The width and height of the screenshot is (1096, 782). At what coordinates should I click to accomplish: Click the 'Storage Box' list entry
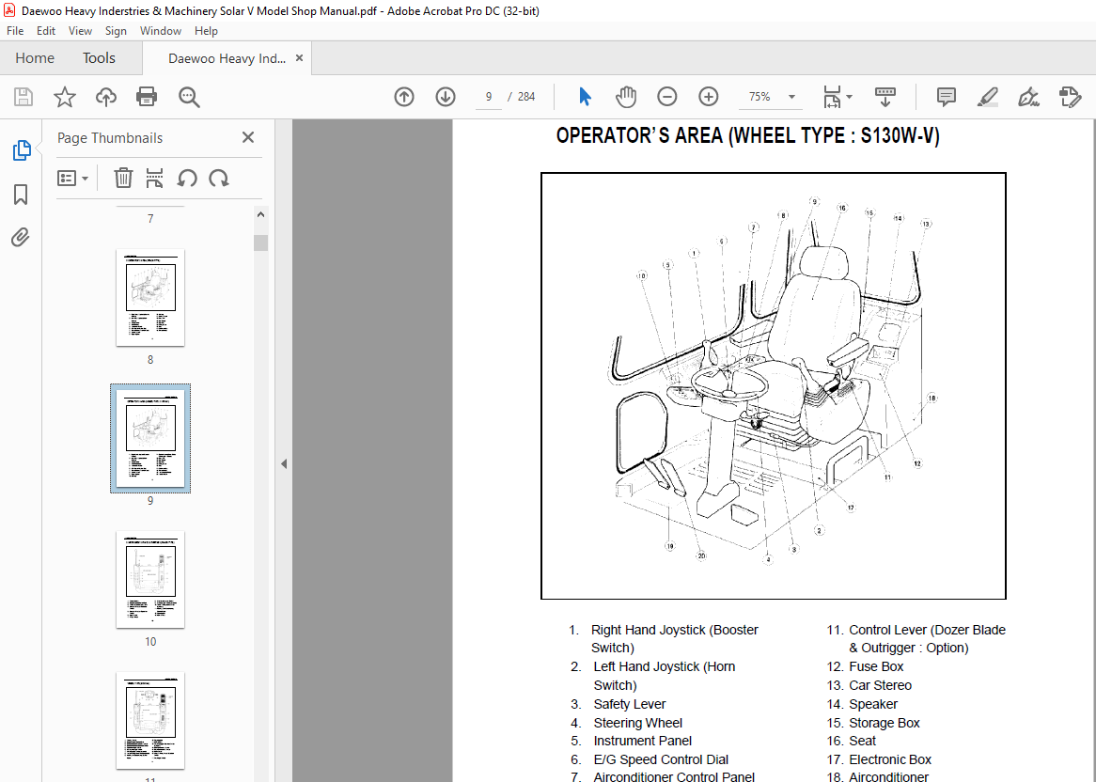tap(873, 723)
